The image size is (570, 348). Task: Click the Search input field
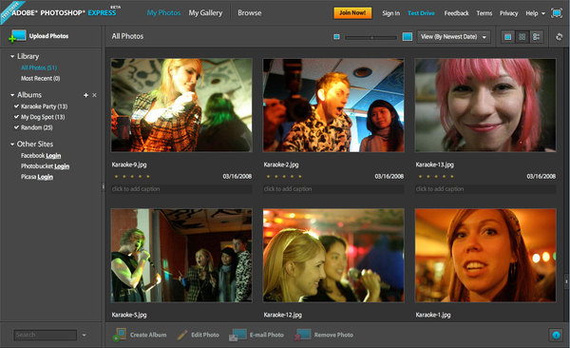(x=46, y=335)
